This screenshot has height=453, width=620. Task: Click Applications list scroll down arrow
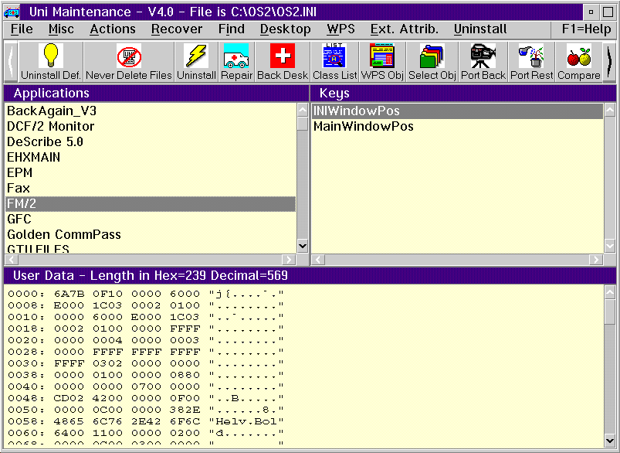point(302,245)
